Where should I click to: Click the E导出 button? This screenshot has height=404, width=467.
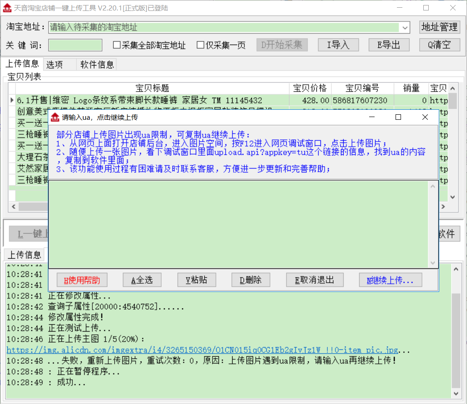click(x=389, y=45)
